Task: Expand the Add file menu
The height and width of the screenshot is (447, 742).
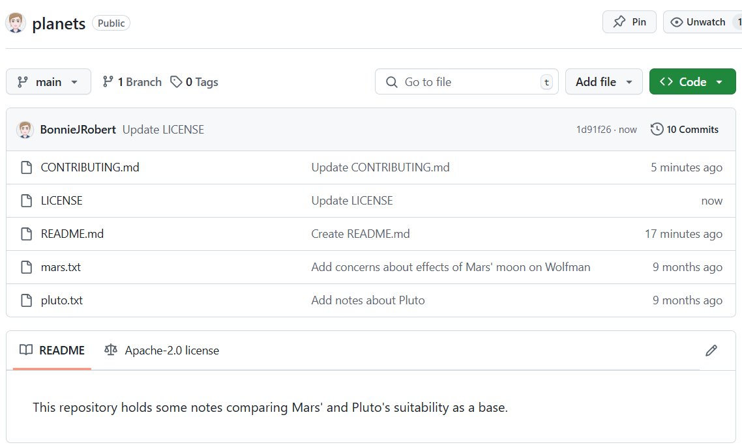Action: point(604,82)
